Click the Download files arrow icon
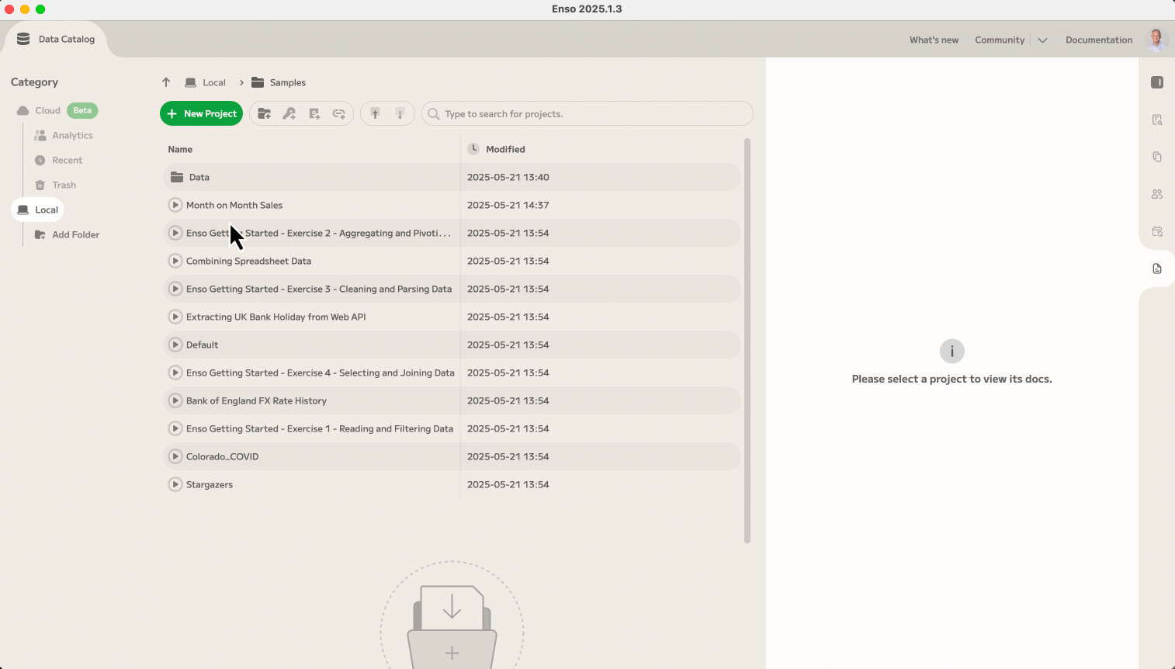 (400, 113)
